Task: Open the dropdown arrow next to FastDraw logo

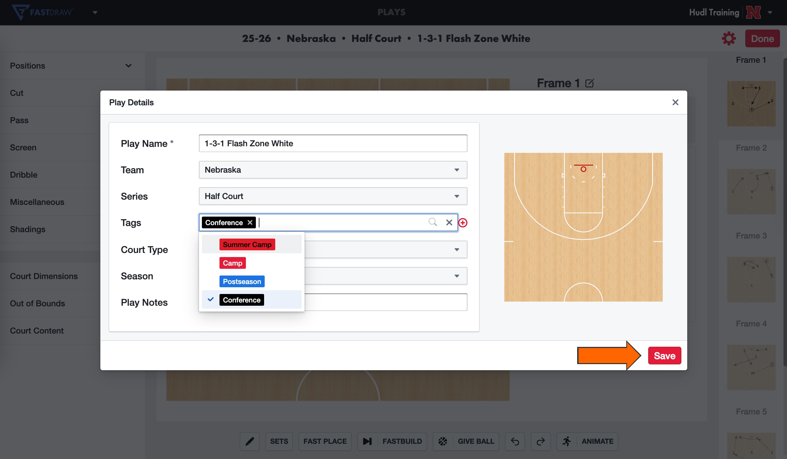Action: pyautogui.click(x=95, y=13)
